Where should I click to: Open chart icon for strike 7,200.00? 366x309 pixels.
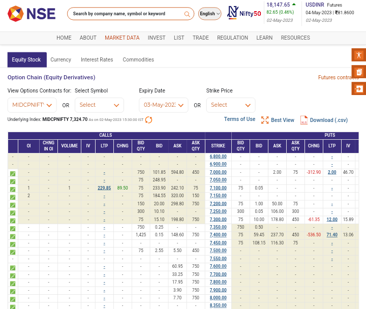(x=13, y=205)
